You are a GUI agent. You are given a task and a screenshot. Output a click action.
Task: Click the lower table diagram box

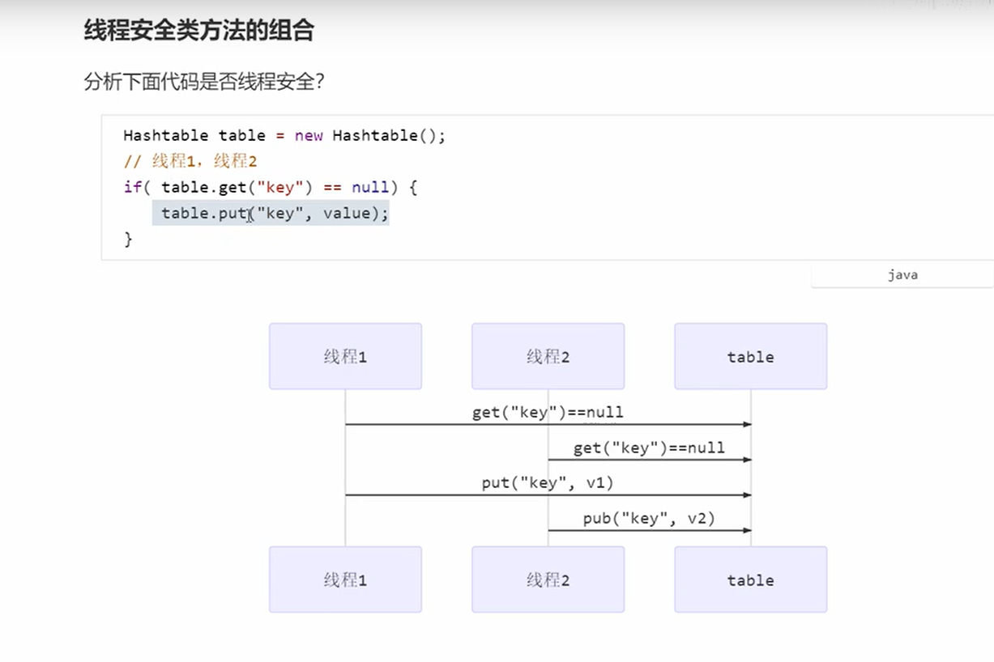pos(749,579)
